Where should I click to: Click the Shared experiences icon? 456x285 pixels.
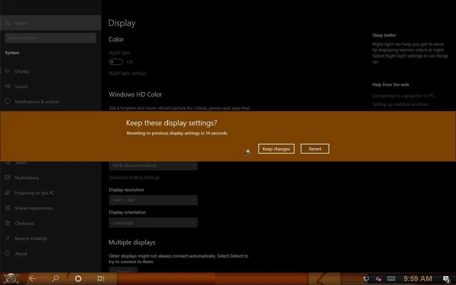point(8,208)
